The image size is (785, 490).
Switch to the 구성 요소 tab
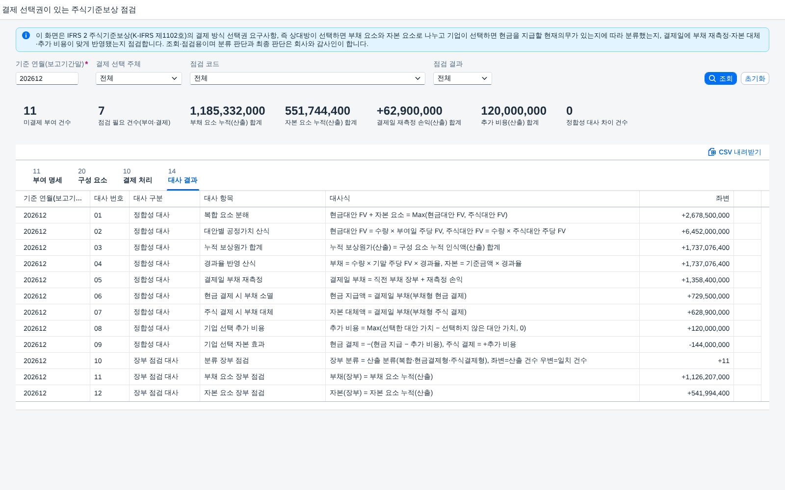(93, 176)
